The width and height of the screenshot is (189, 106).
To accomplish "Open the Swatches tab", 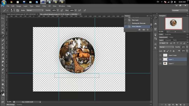I will coord(168,34).
